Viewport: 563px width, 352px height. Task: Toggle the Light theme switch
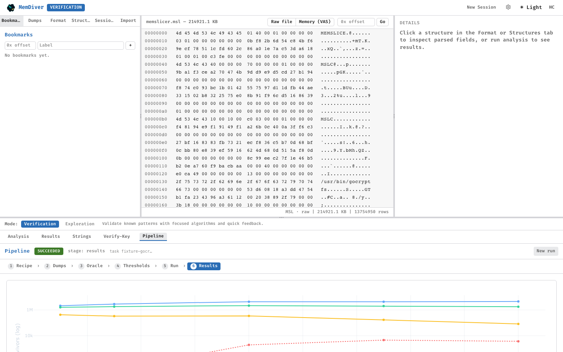point(531,7)
